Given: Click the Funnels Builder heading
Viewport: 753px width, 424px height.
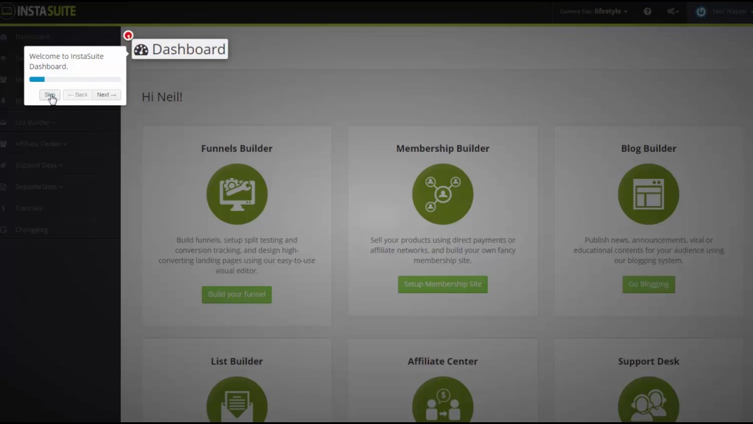Looking at the screenshot, I should pyautogui.click(x=237, y=148).
